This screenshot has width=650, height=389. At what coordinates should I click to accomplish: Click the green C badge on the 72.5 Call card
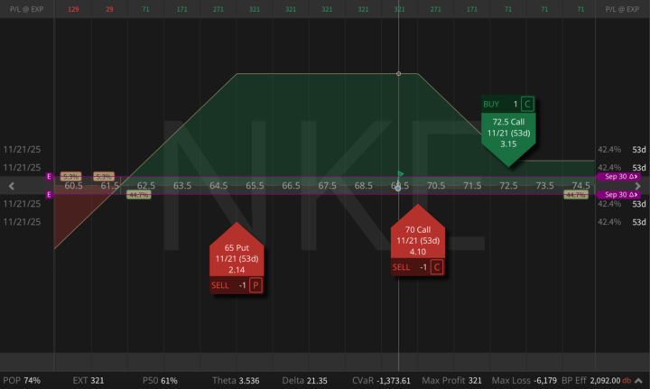pyautogui.click(x=527, y=104)
